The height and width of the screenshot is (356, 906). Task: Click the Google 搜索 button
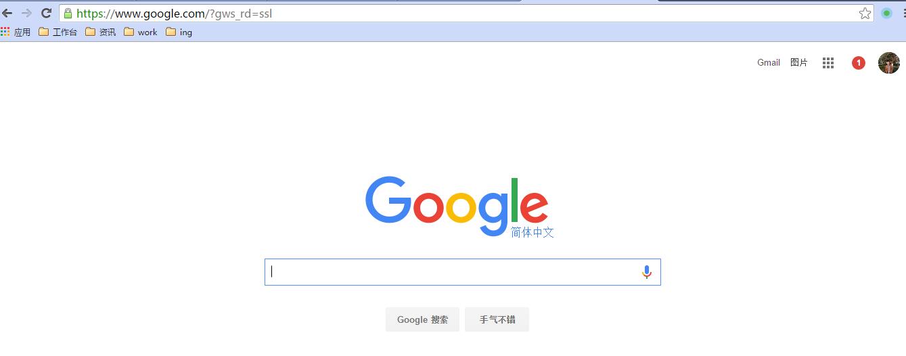(422, 319)
